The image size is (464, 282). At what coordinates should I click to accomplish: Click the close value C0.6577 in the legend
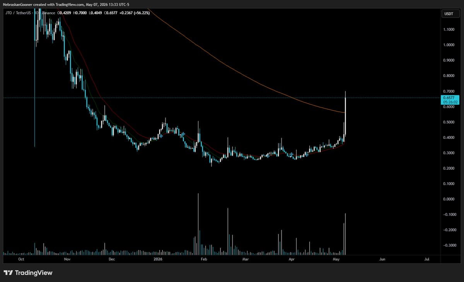click(x=111, y=13)
